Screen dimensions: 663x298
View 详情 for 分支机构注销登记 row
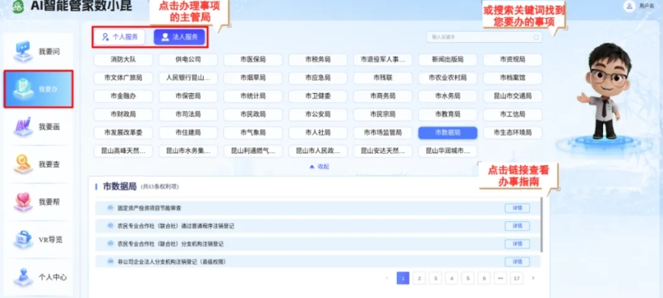517,244
